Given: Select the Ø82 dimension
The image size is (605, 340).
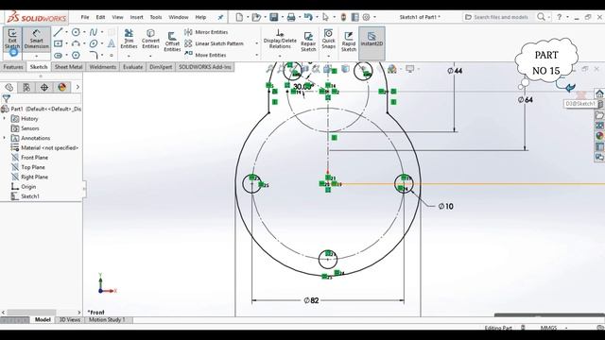Looking at the screenshot, I should pyautogui.click(x=311, y=300).
